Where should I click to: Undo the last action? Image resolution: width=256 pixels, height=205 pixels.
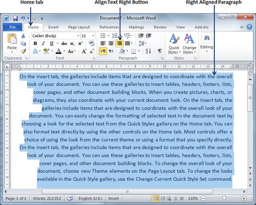23,18
